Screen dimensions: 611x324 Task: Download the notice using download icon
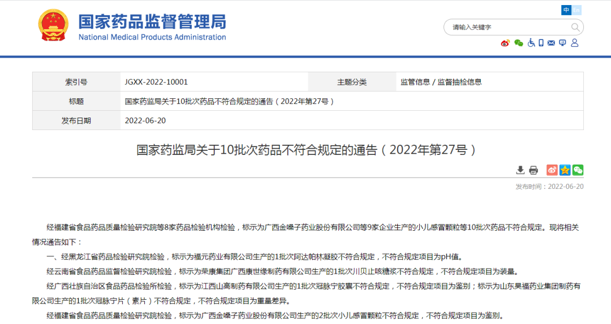520,170
